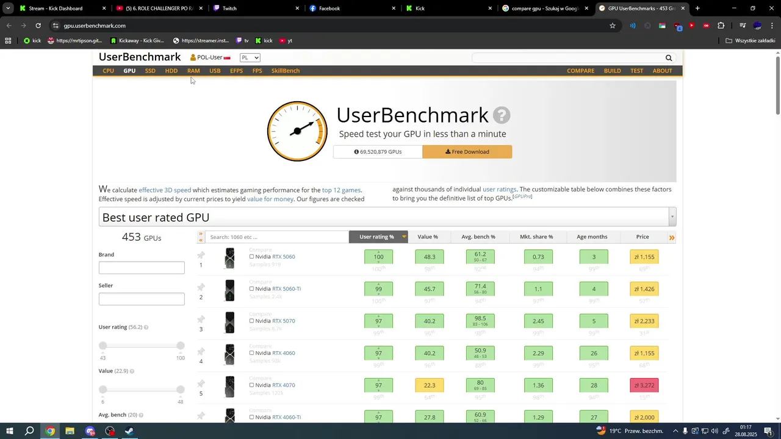Click the Seller filter input field
The width and height of the screenshot is (781, 439).
pos(142,299)
